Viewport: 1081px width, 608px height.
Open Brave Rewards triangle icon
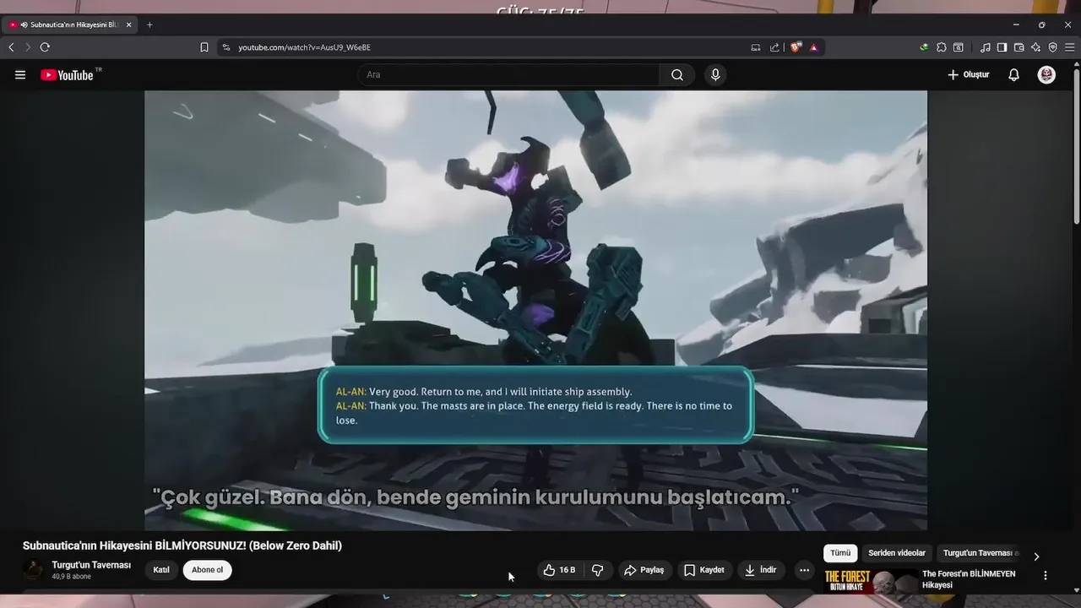(x=814, y=47)
